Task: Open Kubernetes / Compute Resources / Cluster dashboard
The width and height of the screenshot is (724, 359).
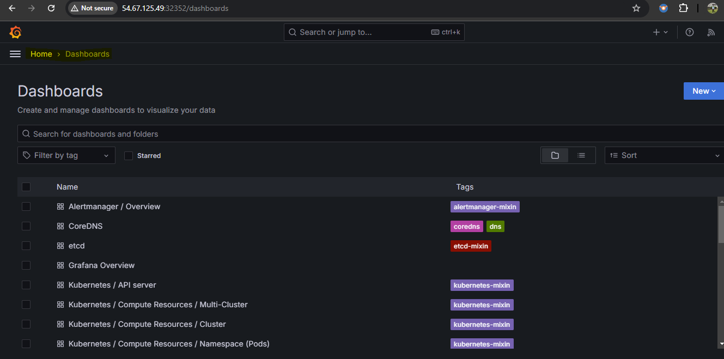Action: pos(147,324)
